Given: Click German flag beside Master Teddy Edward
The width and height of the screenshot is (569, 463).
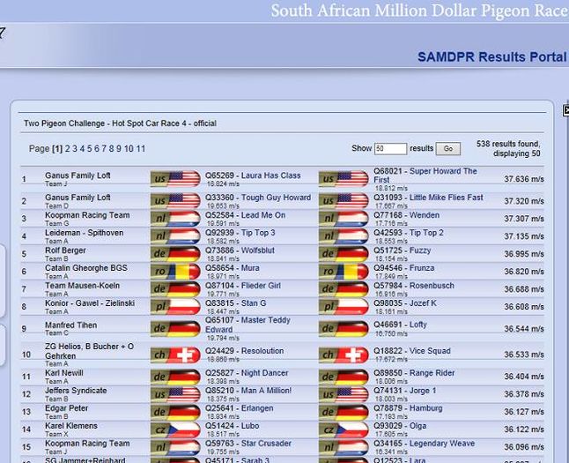Looking at the screenshot, I should 175,329.
